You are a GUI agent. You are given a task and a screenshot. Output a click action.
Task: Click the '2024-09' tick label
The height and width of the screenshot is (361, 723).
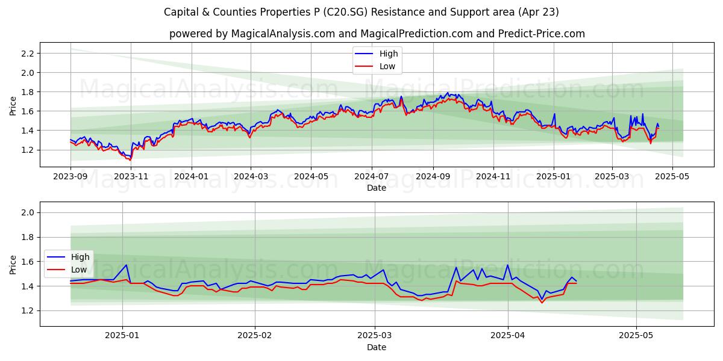coord(433,176)
